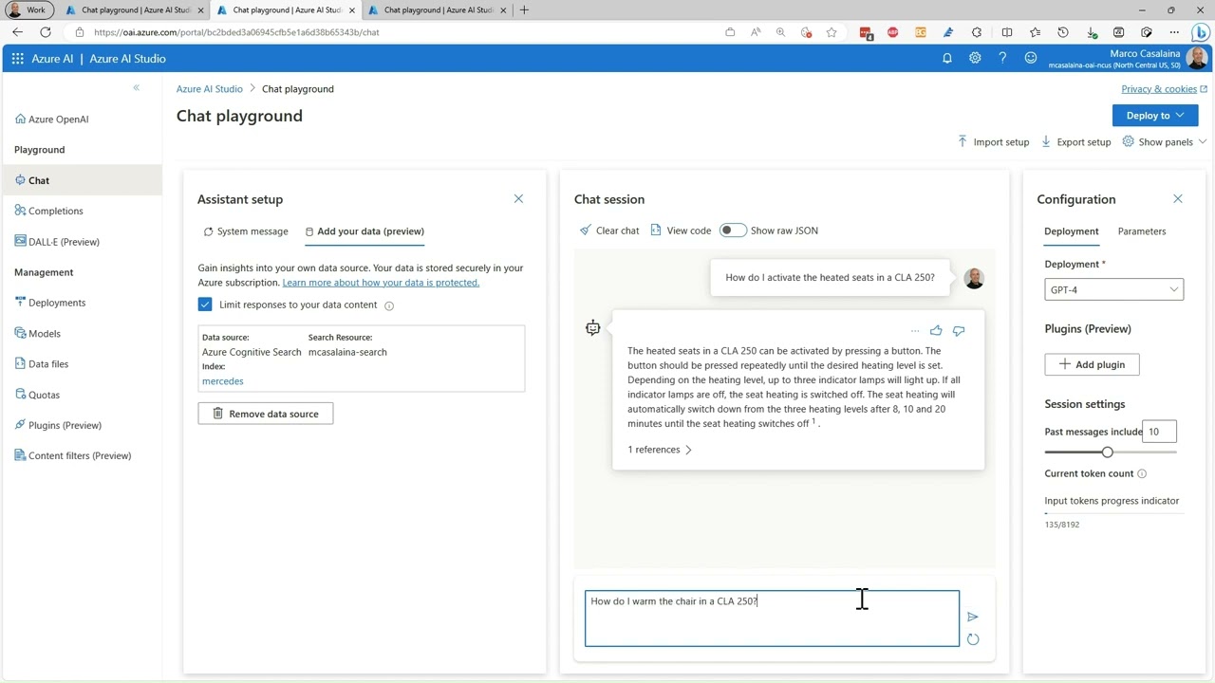The width and height of the screenshot is (1215, 683).
Task: Click the browser back arrow
Action: pyautogui.click(x=17, y=32)
